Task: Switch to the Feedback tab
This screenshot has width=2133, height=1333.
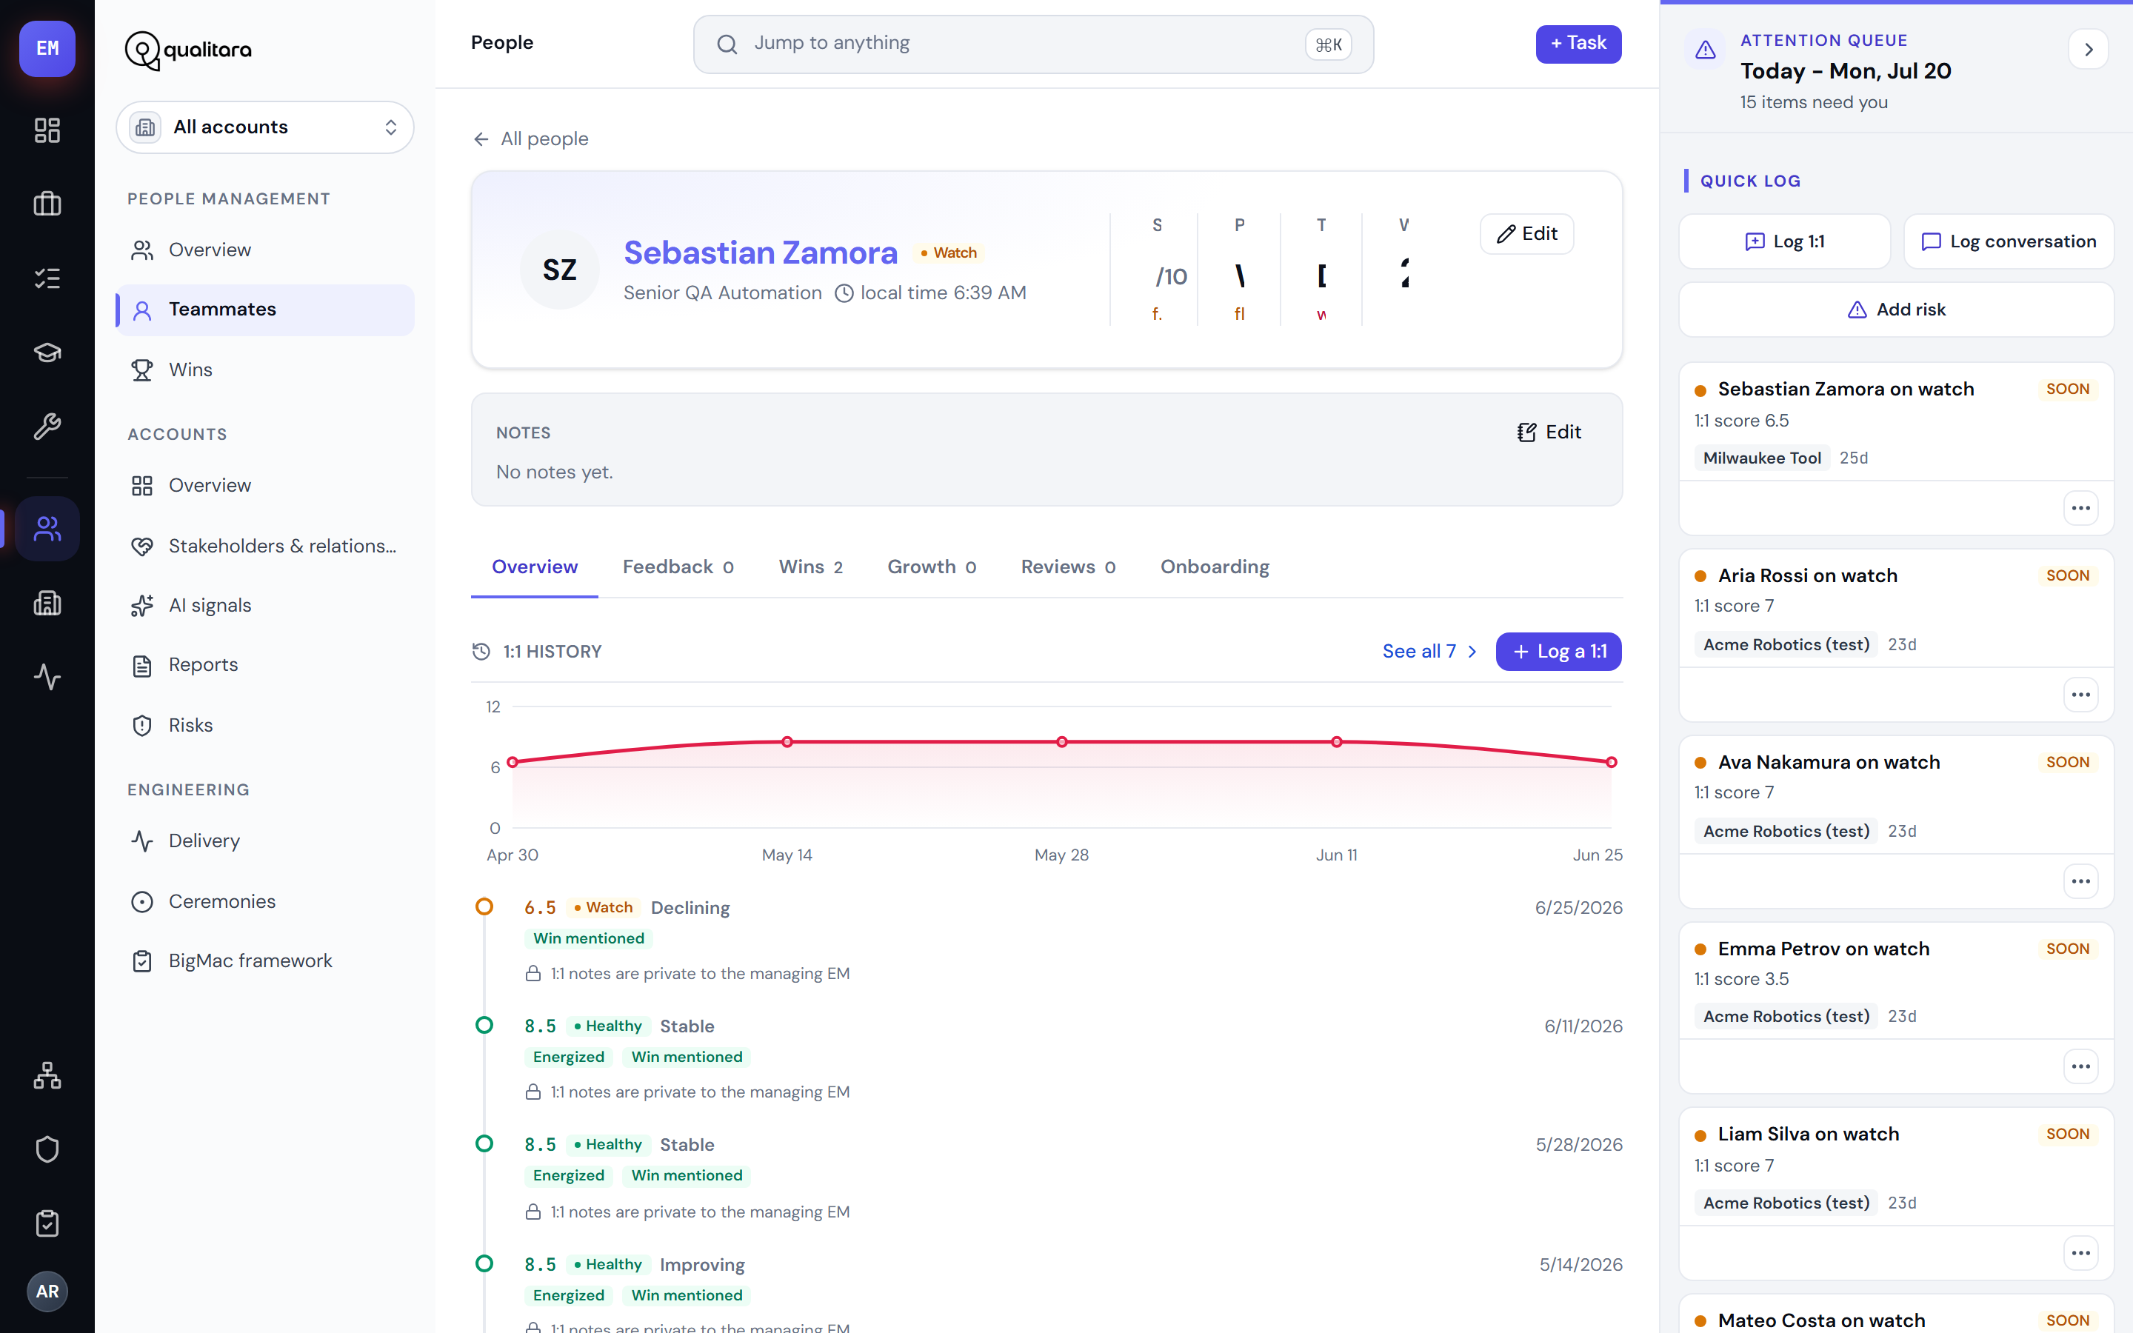Action: pos(678,567)
